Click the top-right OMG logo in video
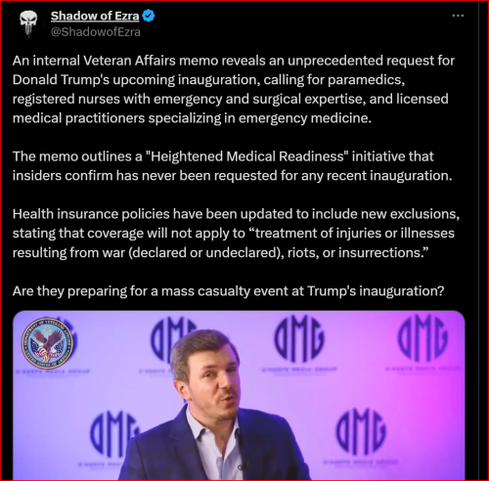 422,338
